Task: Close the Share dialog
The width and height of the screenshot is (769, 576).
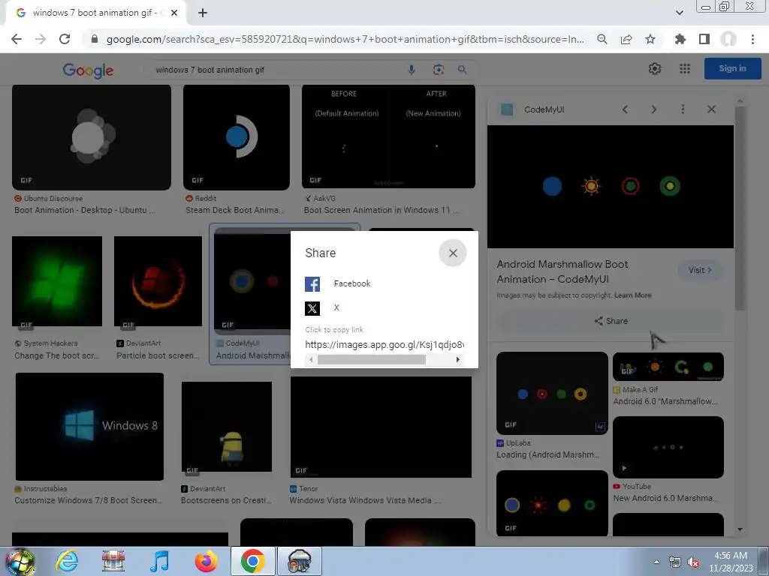Action: [x=453, y=253]
